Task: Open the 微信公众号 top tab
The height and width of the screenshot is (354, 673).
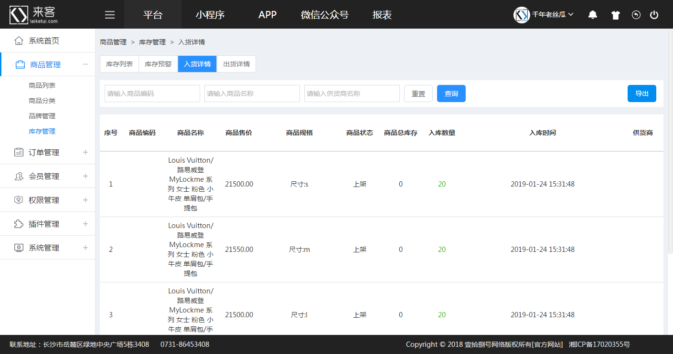Action: tap(325, 14)
